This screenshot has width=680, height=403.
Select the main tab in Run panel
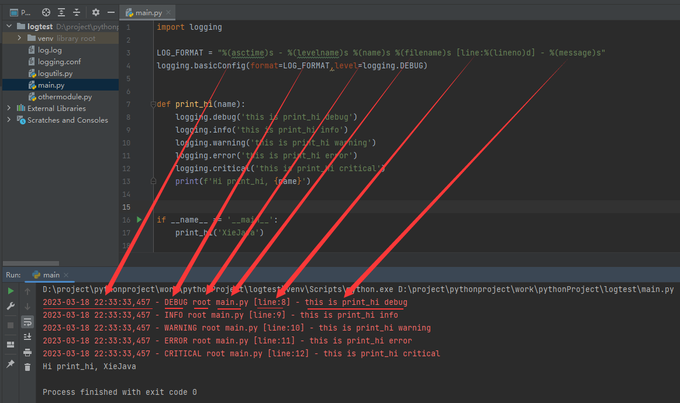point(51,275)
